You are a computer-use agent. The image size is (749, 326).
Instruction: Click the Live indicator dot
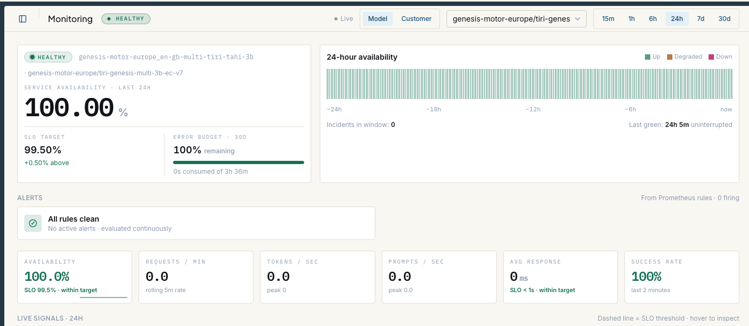[x=336, y=19]
